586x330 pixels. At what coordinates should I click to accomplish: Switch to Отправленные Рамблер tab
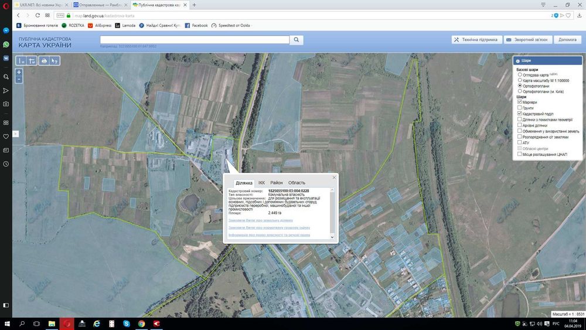coord(101,5)
